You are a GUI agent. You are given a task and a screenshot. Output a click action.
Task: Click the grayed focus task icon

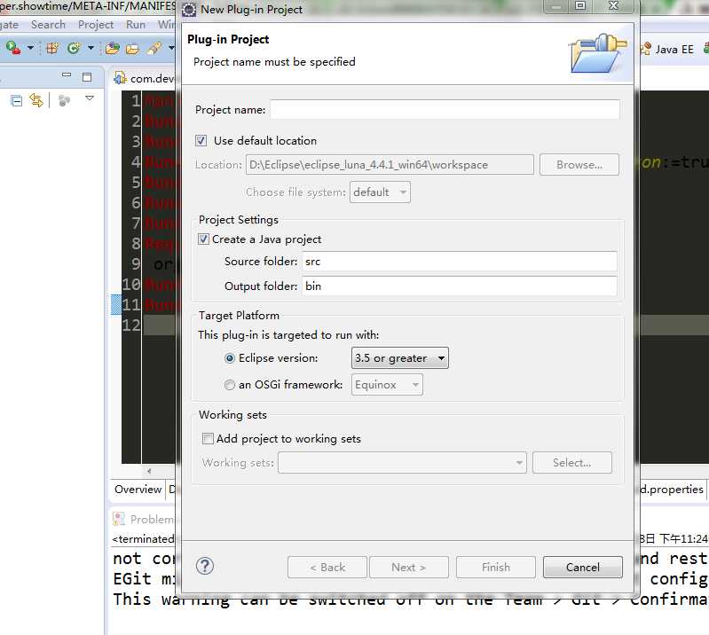[x=64, y=100]
